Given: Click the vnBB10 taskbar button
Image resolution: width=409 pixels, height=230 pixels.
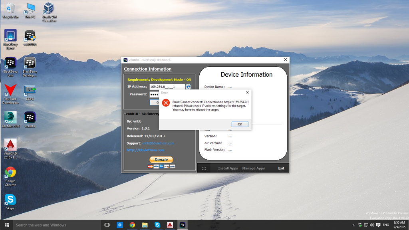Looking at the screenshot, I should click(x=182, y=225).
